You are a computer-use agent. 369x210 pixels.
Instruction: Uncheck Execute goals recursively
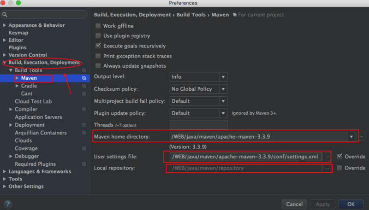(x=98, y=46)
